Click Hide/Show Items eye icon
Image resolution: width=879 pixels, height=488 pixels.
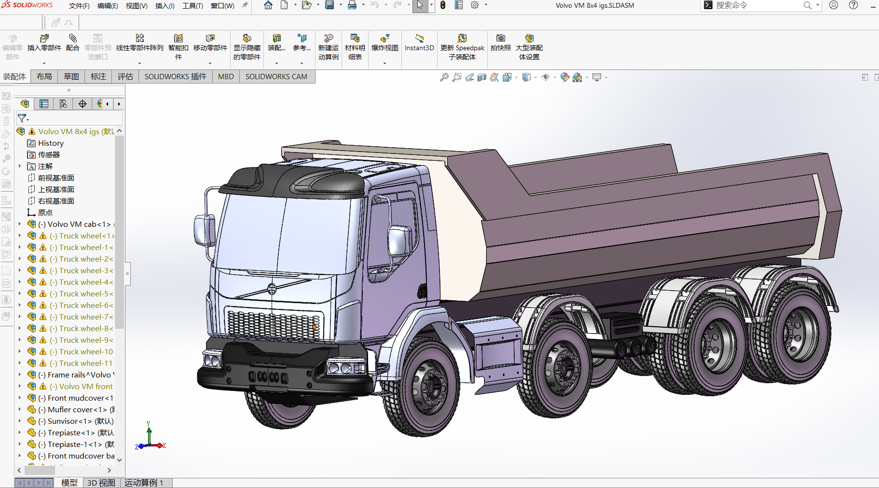[546, 77]
